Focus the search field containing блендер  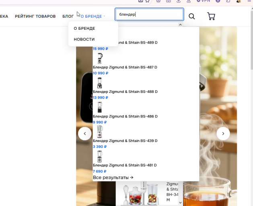[x=149, y=14]
